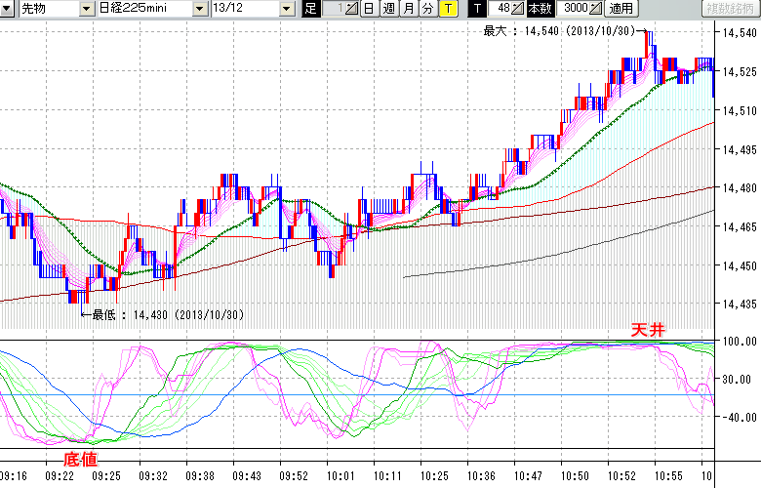This screenshot has height=488, width=761.
Task: Click the 複数銘柄 multiple symbols button
Action: pos(732,9)
